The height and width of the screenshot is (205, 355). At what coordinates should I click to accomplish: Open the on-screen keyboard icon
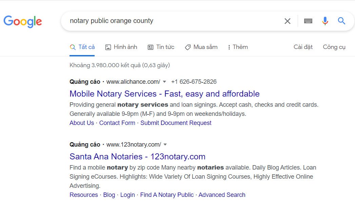click(308, 21)
